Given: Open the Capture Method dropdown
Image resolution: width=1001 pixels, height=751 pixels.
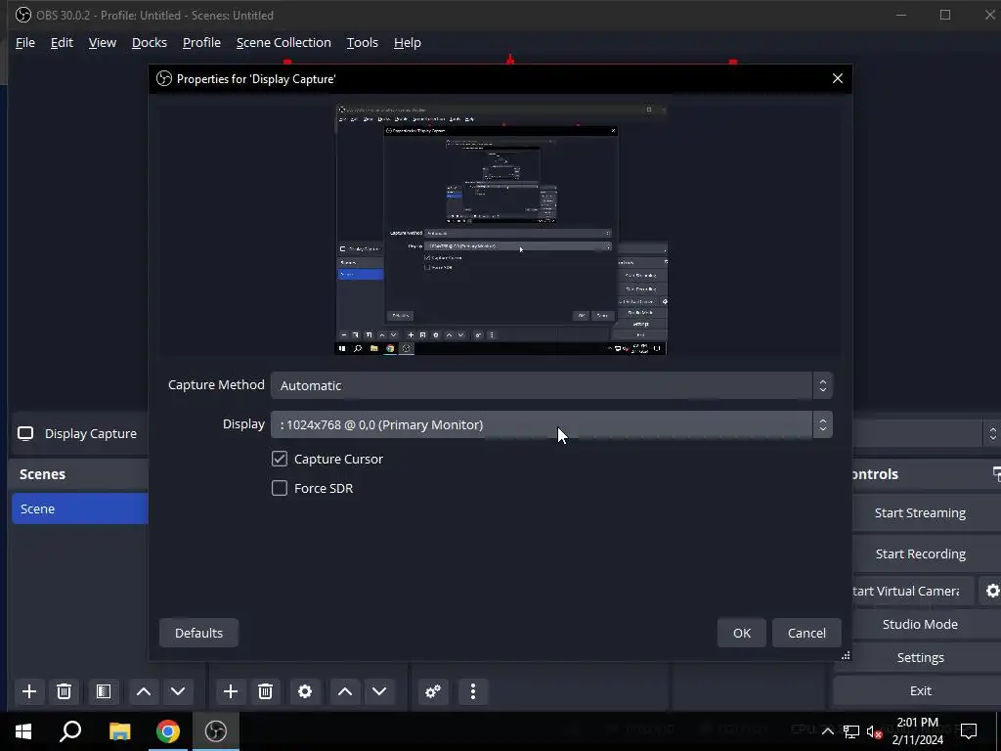Looking at the screenshot, I should (551, 385).
